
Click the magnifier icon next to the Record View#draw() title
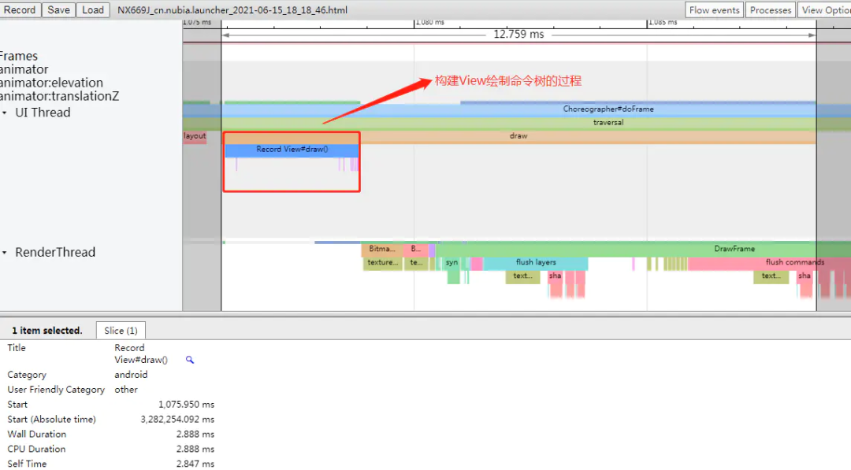point(189,360)
